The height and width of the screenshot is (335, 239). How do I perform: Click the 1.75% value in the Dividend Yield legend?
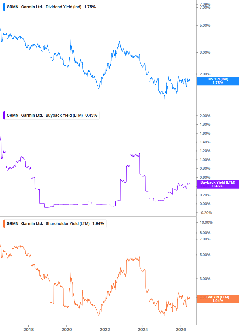90,7
